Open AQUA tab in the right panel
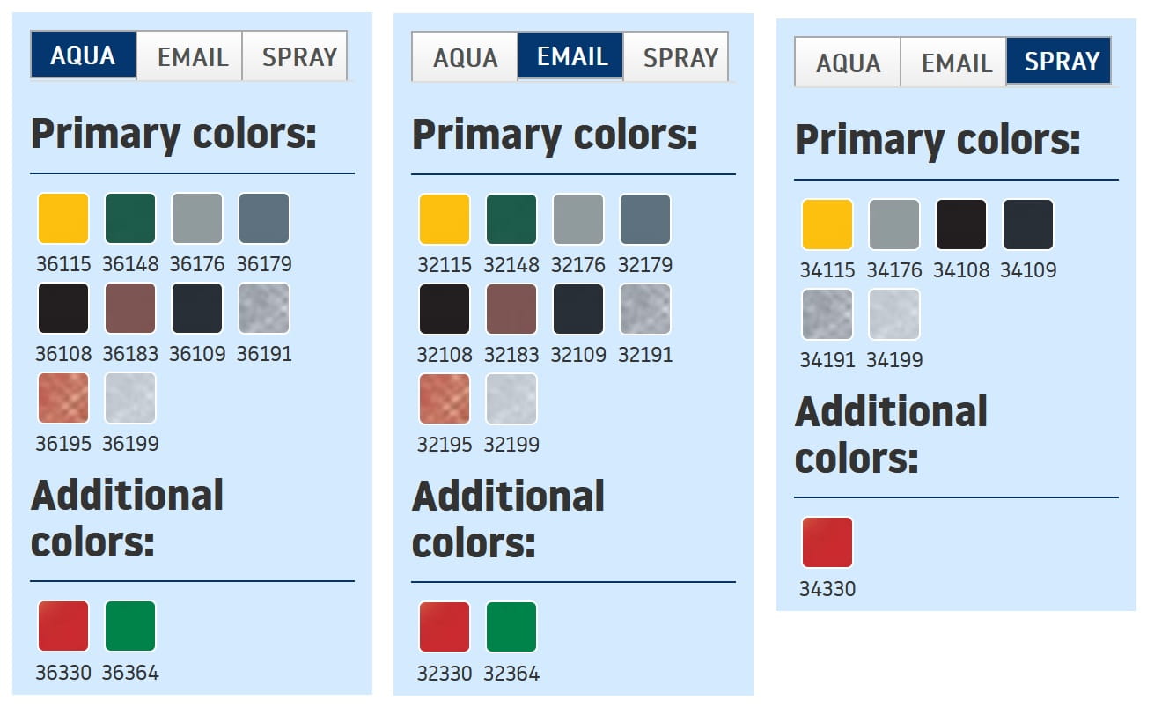 848,63
